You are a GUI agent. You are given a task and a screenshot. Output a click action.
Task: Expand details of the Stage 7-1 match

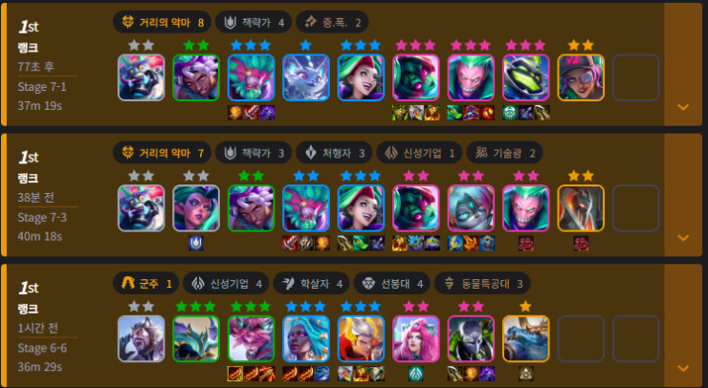[x=683, y=107]
